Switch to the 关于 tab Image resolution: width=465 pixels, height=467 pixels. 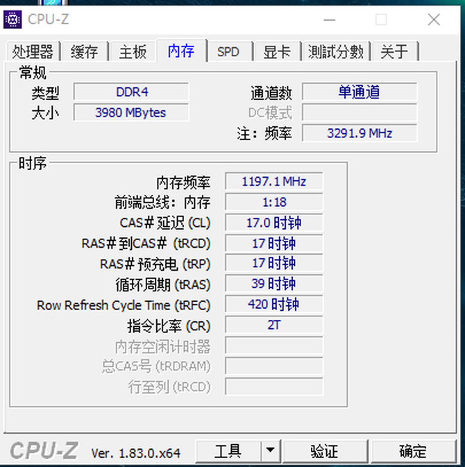point(394,51)
